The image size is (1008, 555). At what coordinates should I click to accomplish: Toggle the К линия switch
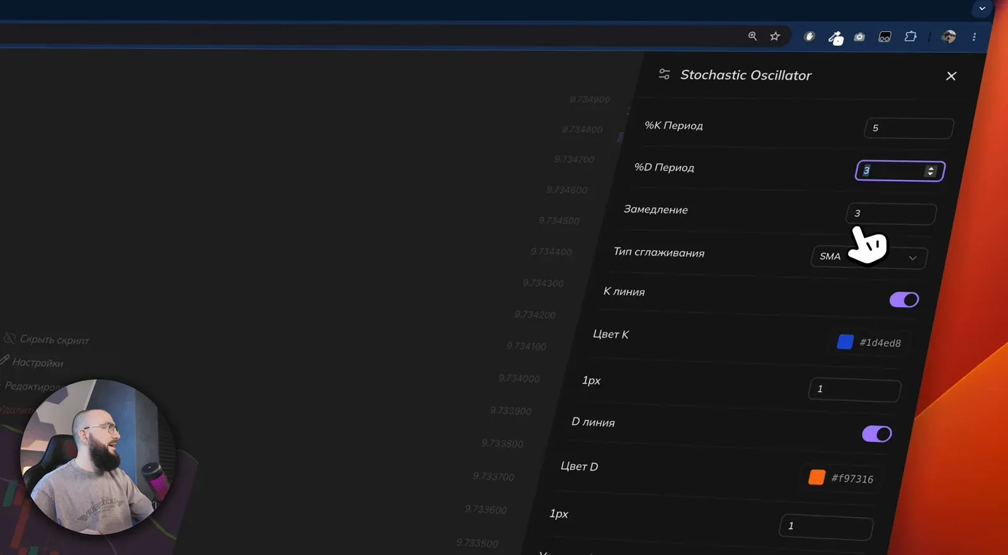pyautogui.click(x=904, y=300)
